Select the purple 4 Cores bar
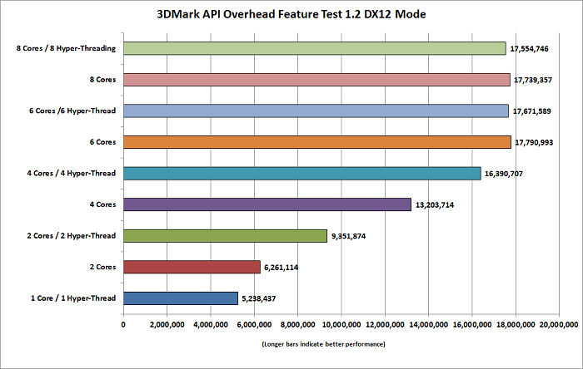The height and width of the screenshot is (369, 583). [x=267, y=204]
